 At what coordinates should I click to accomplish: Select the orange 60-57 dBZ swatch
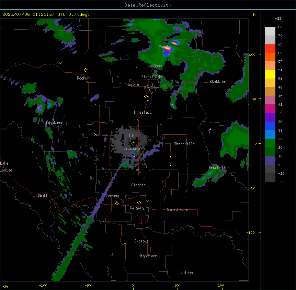(270, 57)
